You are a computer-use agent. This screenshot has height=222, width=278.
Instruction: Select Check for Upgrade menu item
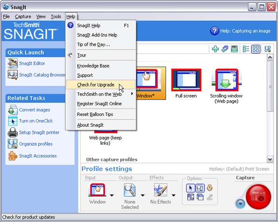pos(101,85)
